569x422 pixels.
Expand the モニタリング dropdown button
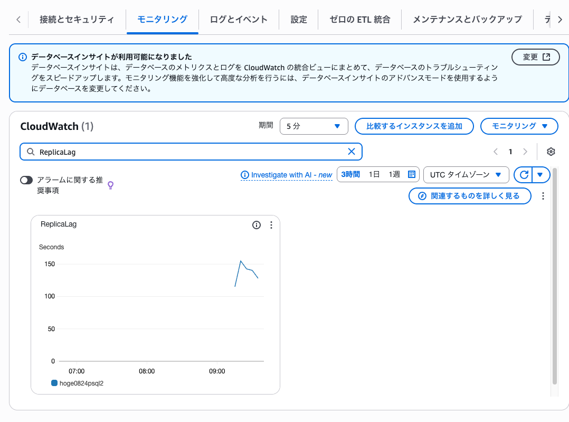519,126
